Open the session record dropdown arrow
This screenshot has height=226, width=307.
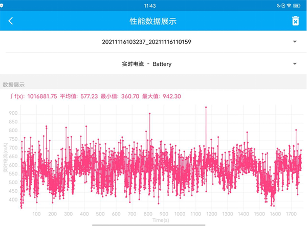295,41
